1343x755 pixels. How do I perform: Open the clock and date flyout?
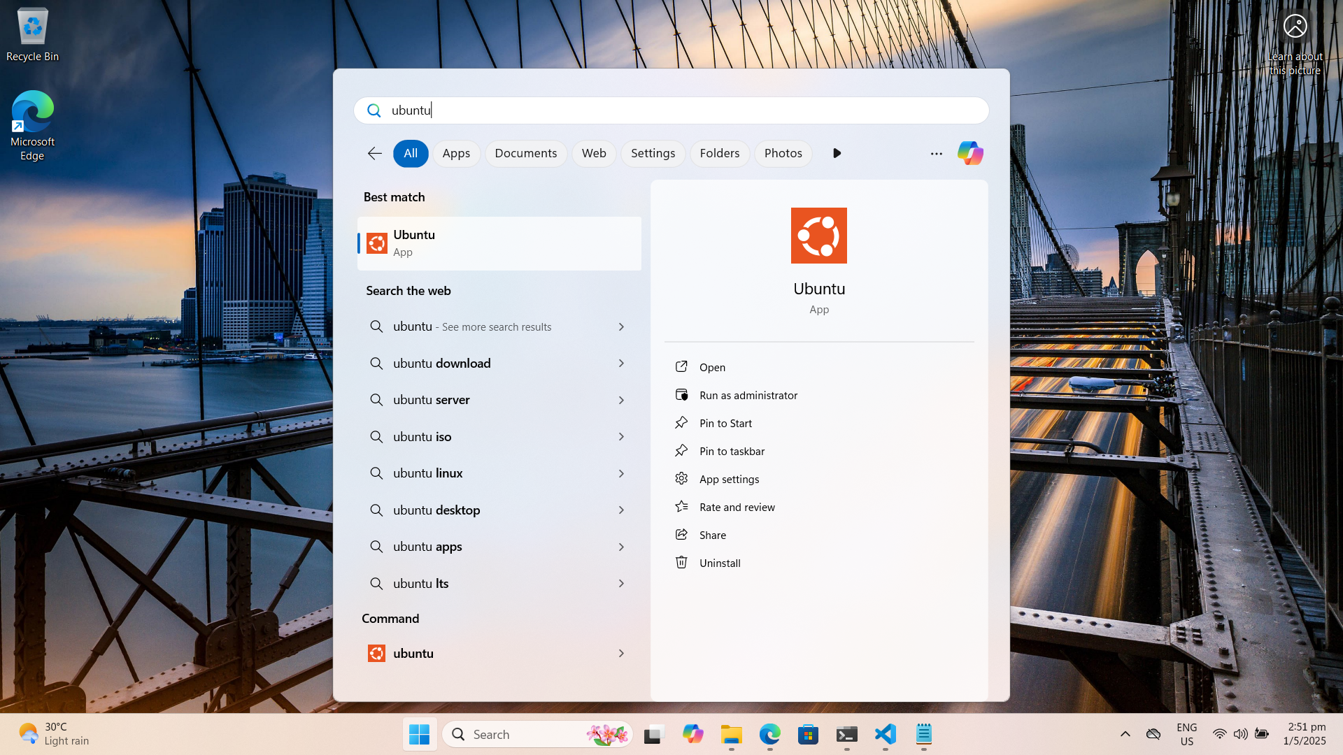[1305, 734]
